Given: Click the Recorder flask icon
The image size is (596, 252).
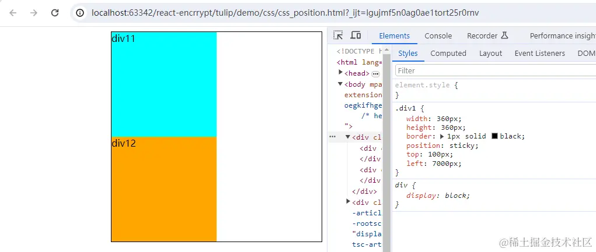Looking at the screenshot, I should point(504,36).
